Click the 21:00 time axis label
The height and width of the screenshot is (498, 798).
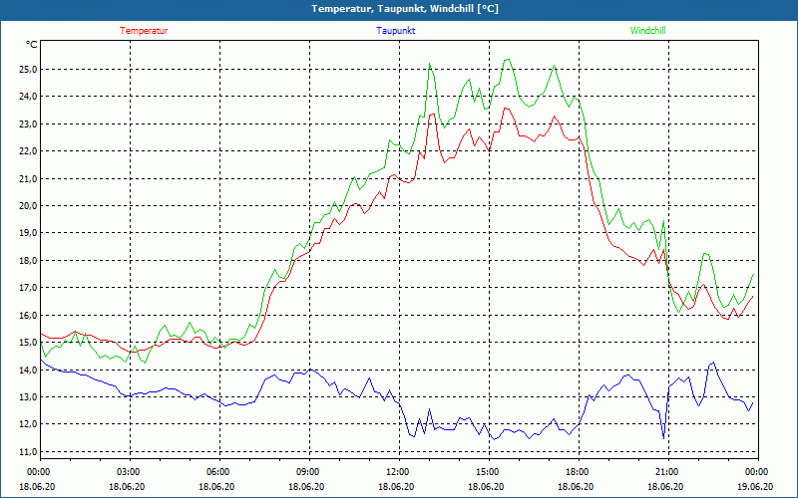pos(667,471)
